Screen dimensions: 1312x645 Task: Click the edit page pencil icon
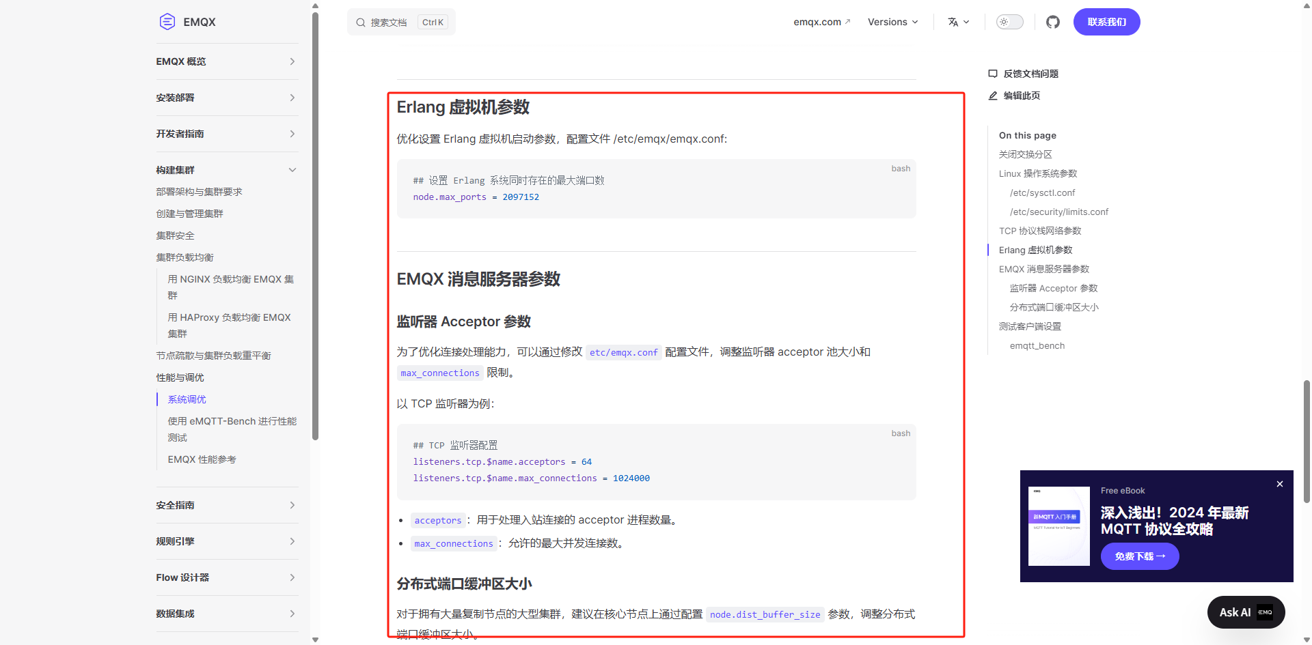coord(993,96)
